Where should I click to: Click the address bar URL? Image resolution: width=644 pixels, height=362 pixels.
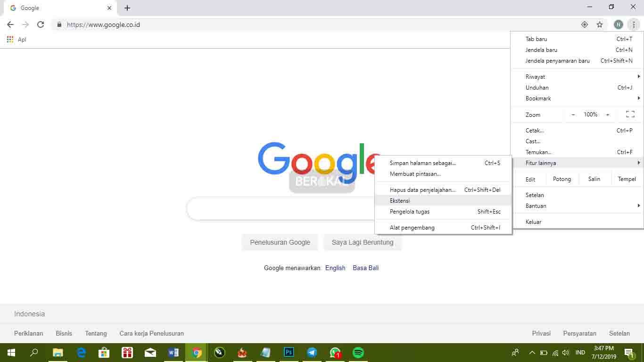103,25
